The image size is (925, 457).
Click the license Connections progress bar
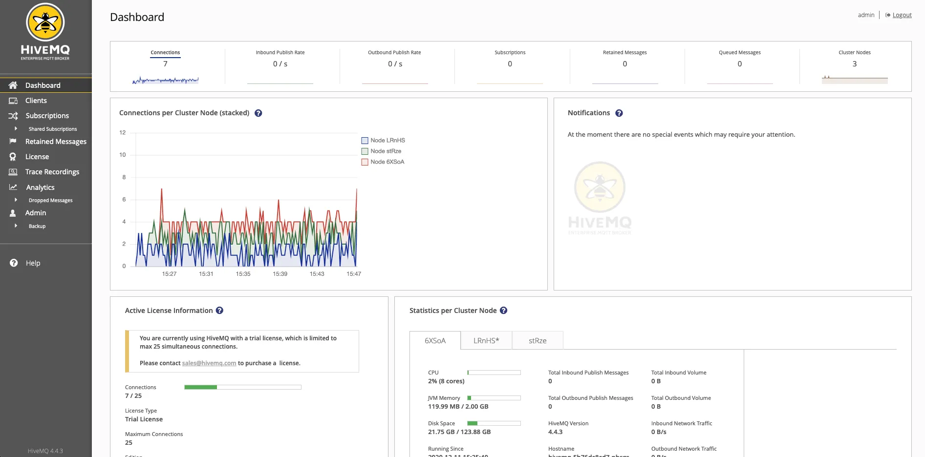243,387
